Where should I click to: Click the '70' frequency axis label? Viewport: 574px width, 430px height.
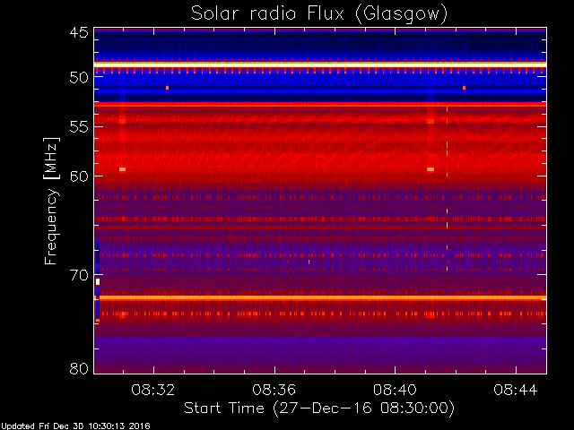[79, 275]
